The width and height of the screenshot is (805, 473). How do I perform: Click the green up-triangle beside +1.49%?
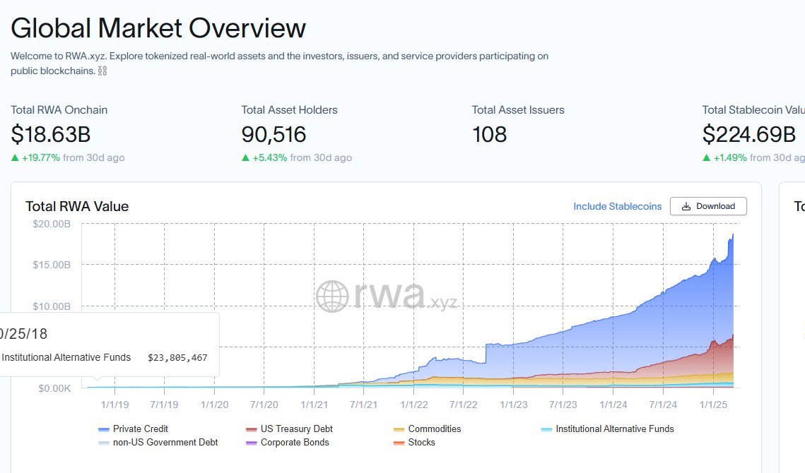point(707,157)
